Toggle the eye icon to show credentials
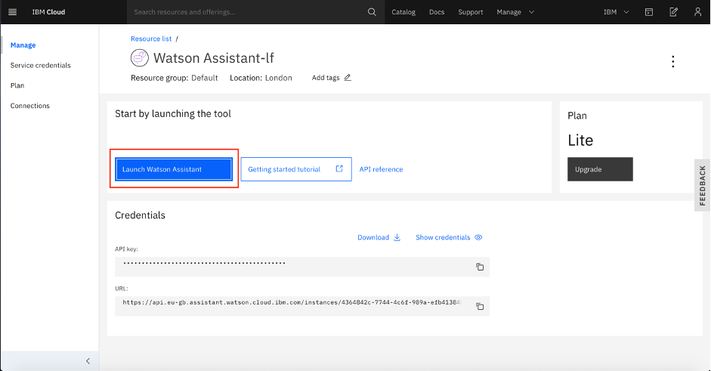Viewport: 711px width, 371px height. 478,237
